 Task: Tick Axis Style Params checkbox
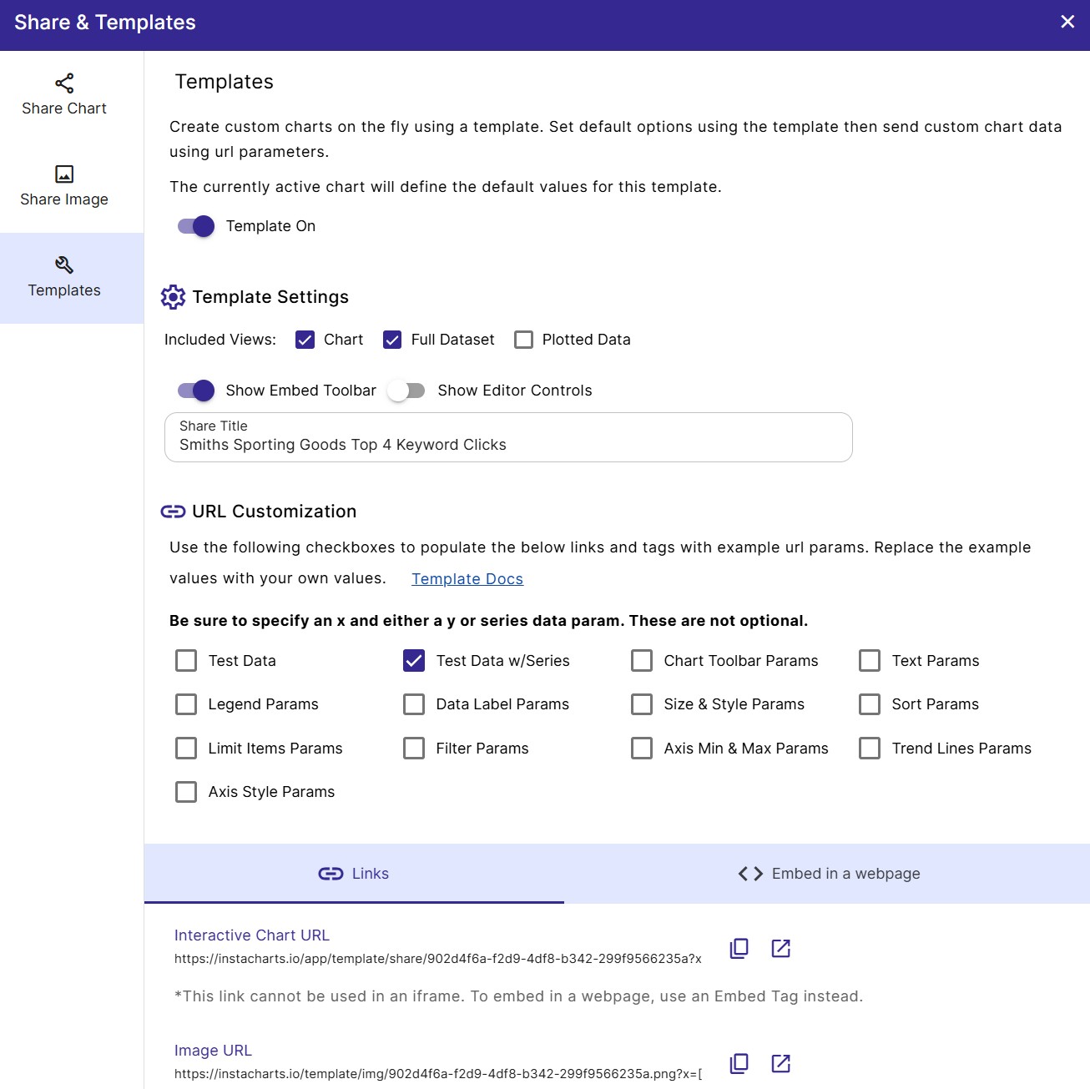(186, 792)
